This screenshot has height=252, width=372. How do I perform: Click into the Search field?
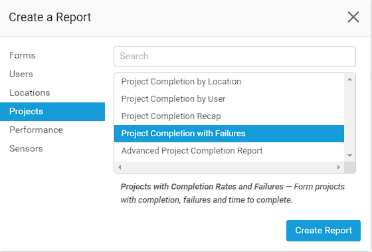234,57
